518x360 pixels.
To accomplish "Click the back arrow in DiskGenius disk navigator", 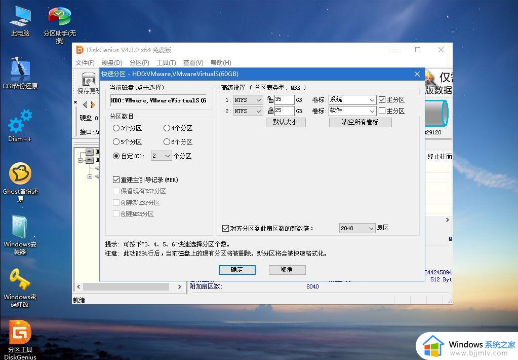I will [85, 105].
